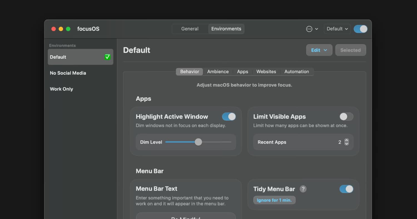The height and width of the screenshot is (219, 417).
Task: Switch to the Apps tab
Action: 242,72
